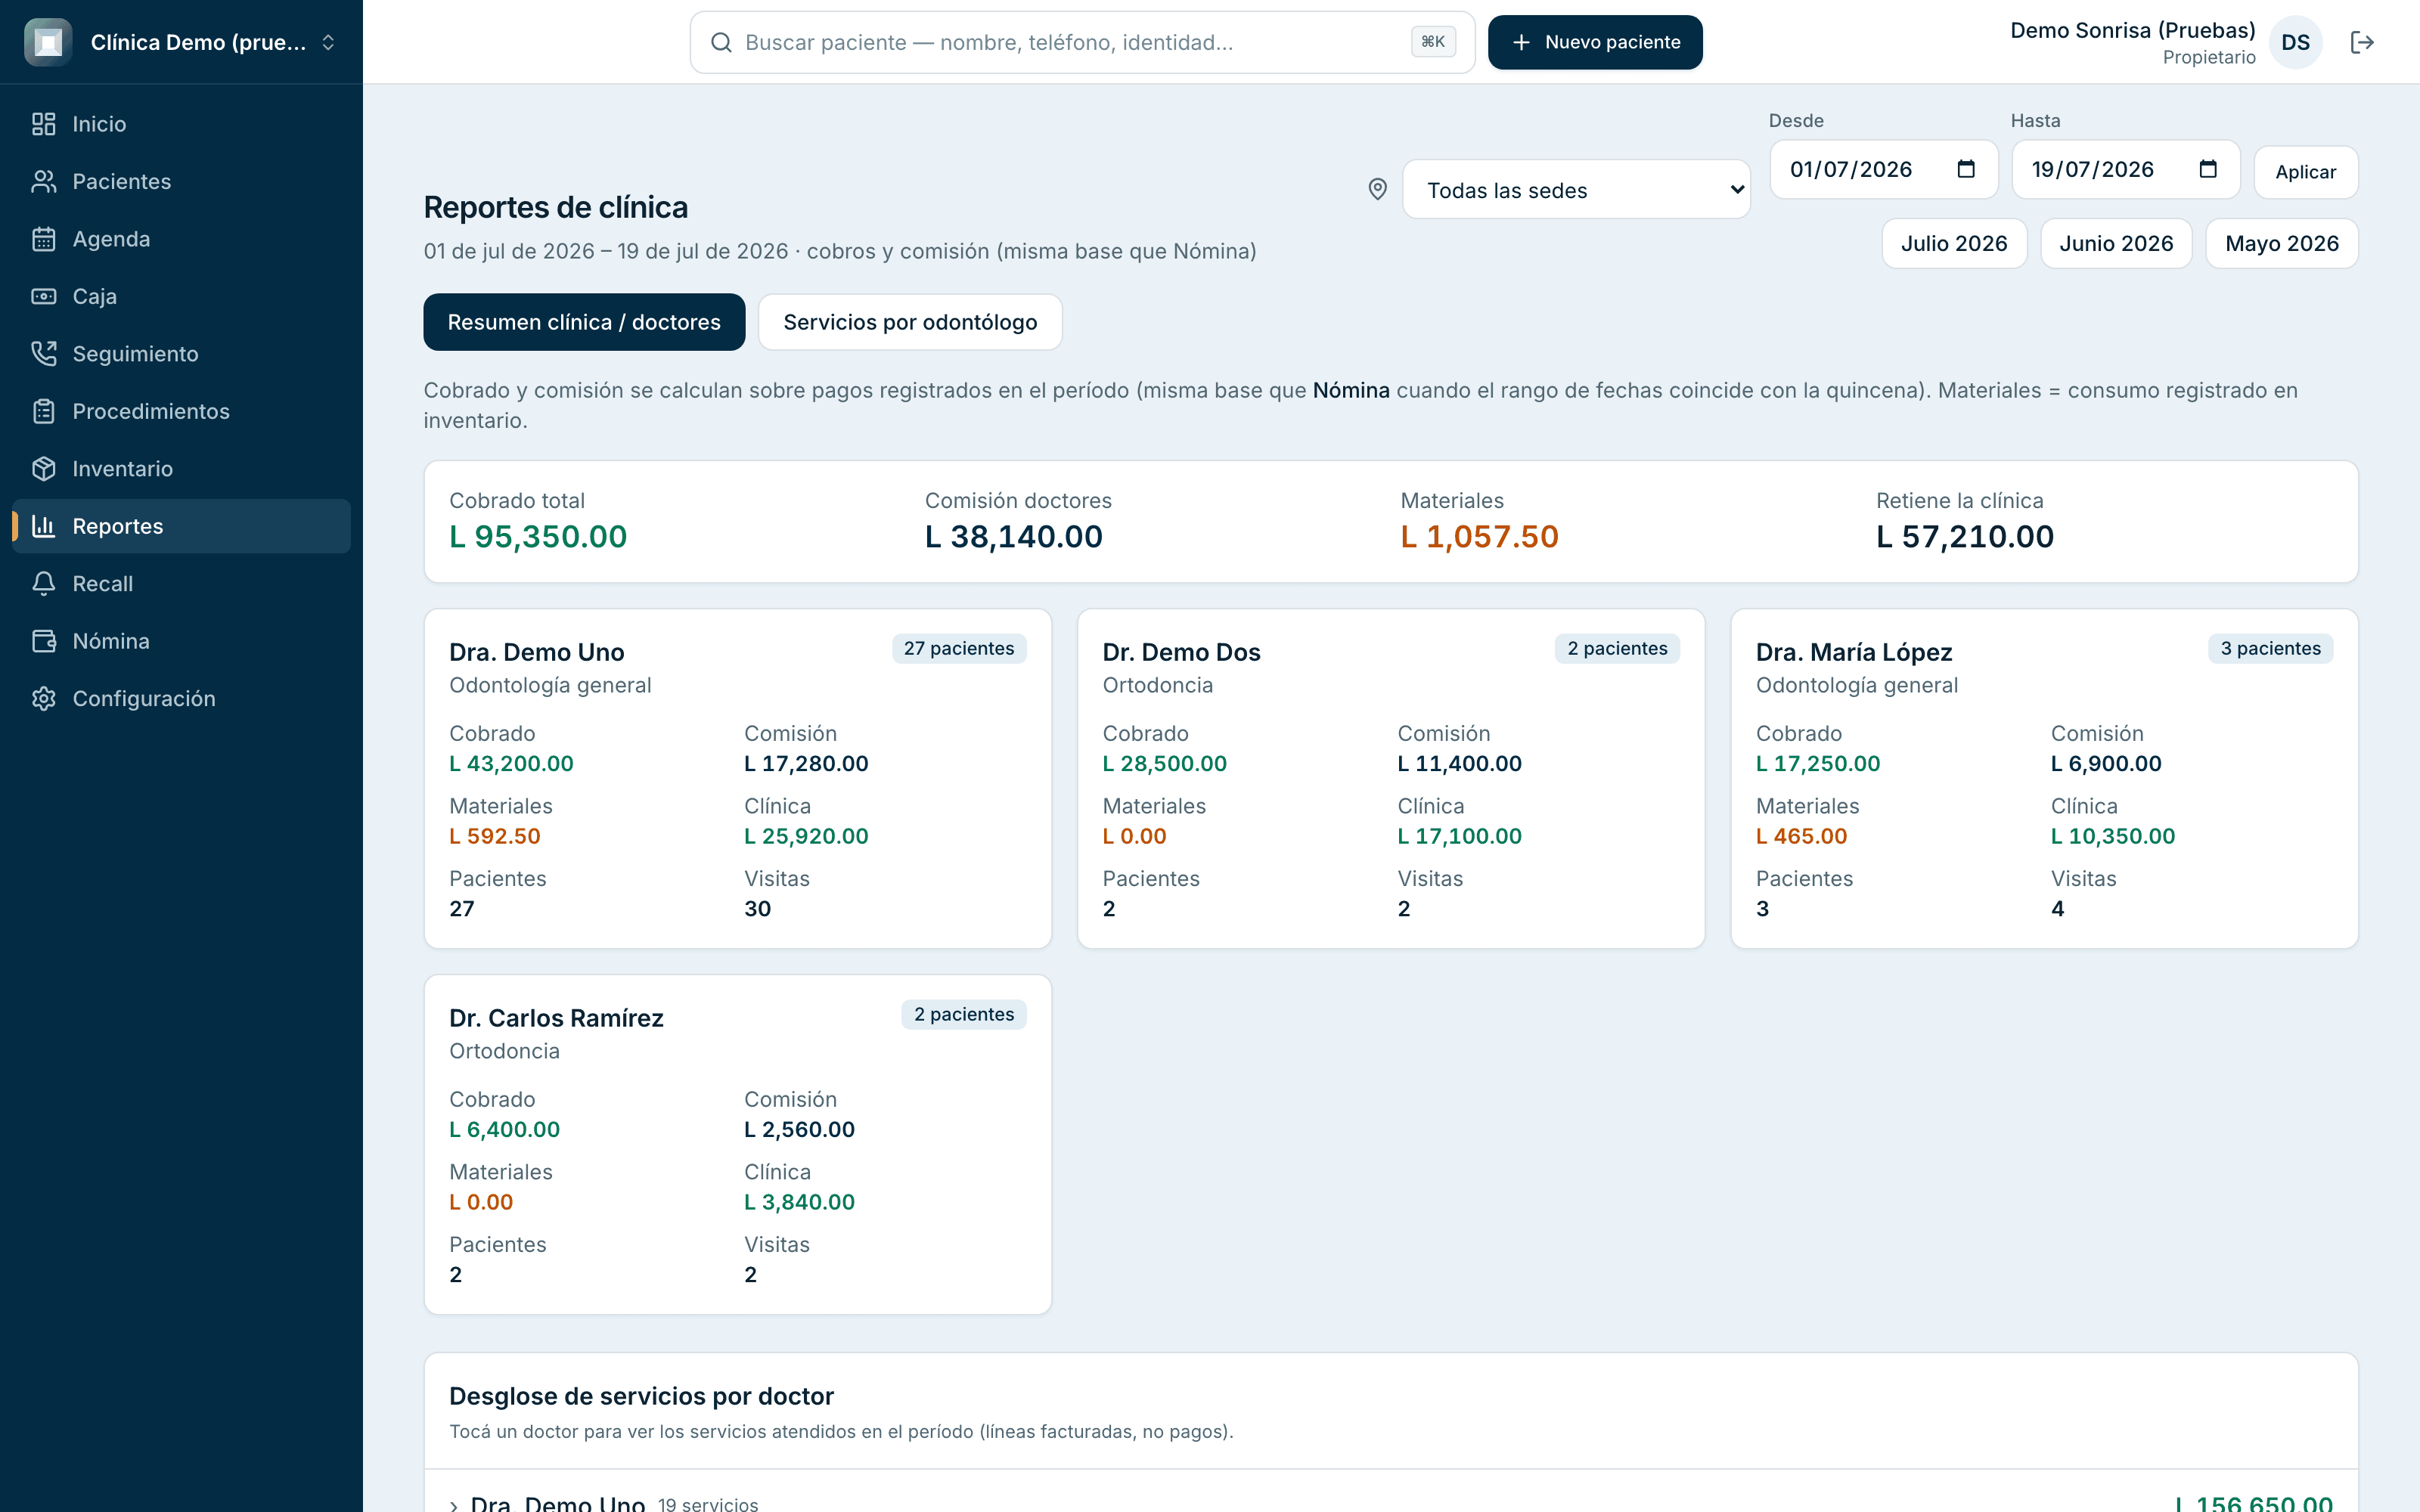The height and width of the screenshot is (1512, 2420).
Task: Click the Configuración gear icon
Action: pos(43,699)
